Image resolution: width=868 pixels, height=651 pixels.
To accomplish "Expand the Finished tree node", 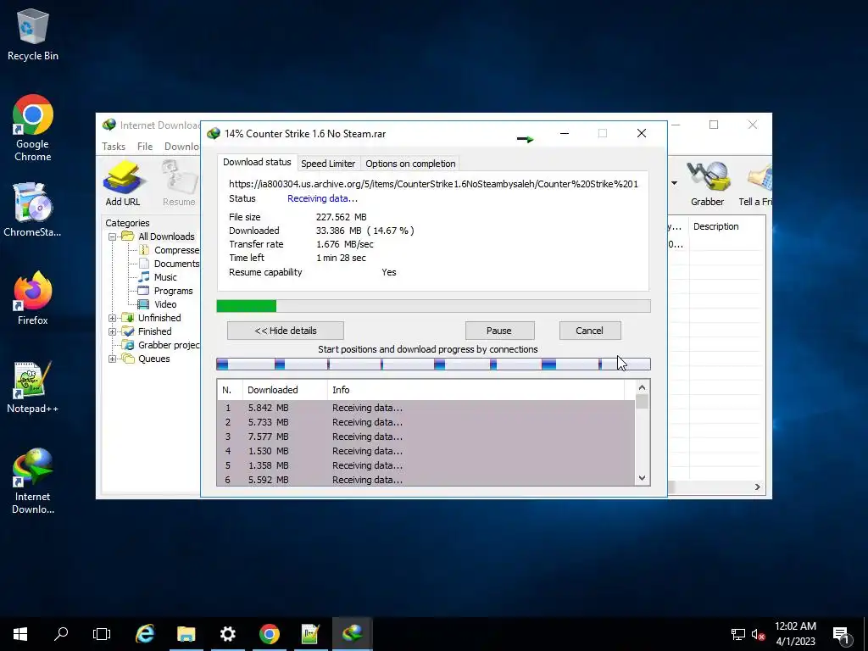I will coord(113,331).
